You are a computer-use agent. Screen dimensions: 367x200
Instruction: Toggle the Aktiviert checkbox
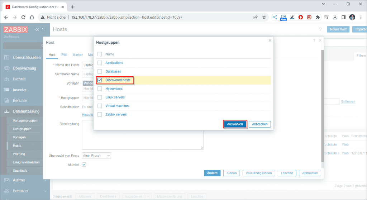pos(84,165)
